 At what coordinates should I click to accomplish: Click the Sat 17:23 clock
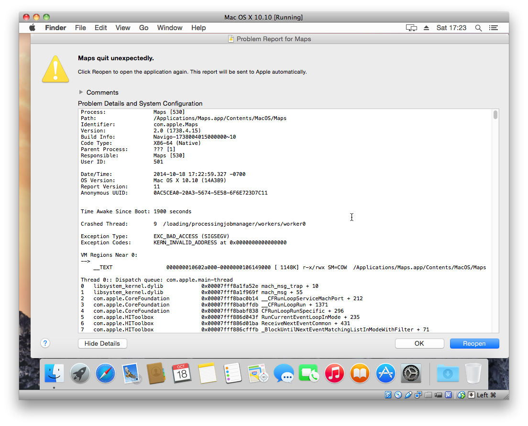pos(451,28)
